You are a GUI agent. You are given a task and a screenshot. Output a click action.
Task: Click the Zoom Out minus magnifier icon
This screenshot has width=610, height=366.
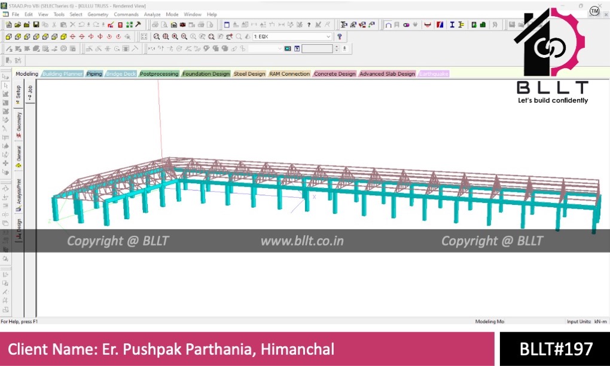[184, 36]
